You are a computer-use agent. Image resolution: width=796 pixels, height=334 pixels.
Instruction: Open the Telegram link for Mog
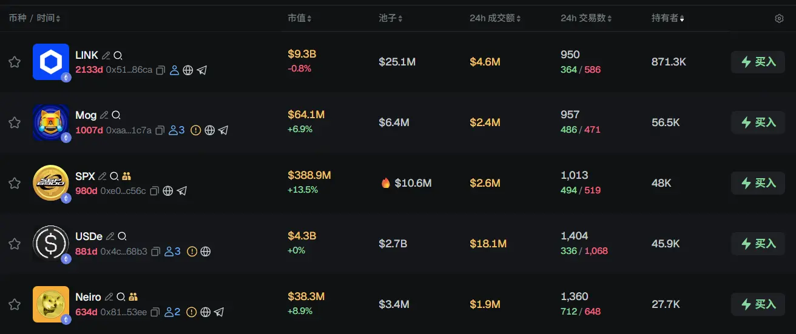[223, 130]
